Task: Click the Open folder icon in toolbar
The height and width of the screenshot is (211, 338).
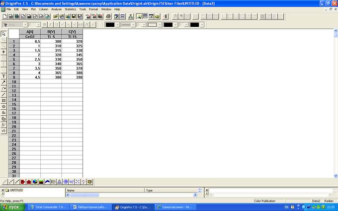Action: (x=56, y=16)
